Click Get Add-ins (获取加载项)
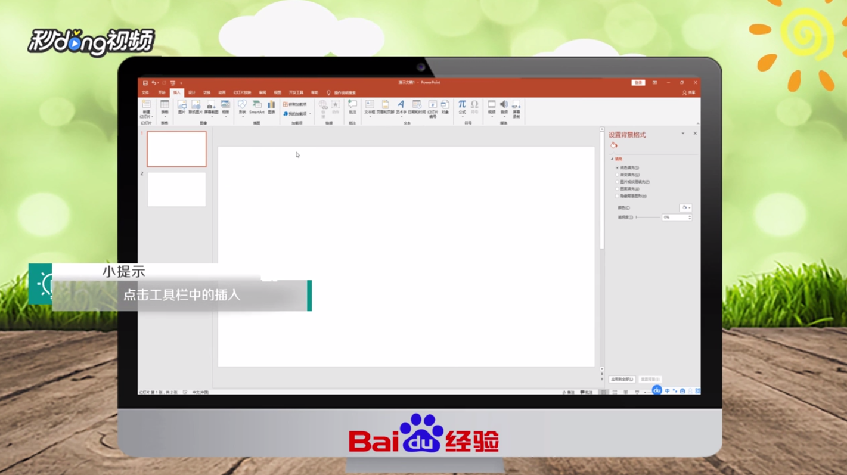Viewport: 847px width, 475px height. click(x=294, y=104)
